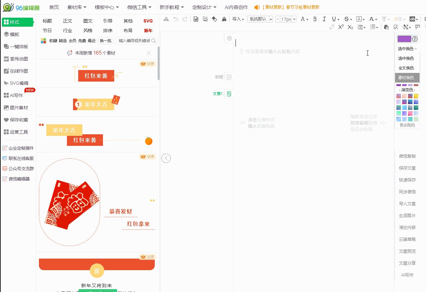The height and width of the screenshot is (292, 426).
Task: Select the format painter brush icon
Action: point(224,19)
